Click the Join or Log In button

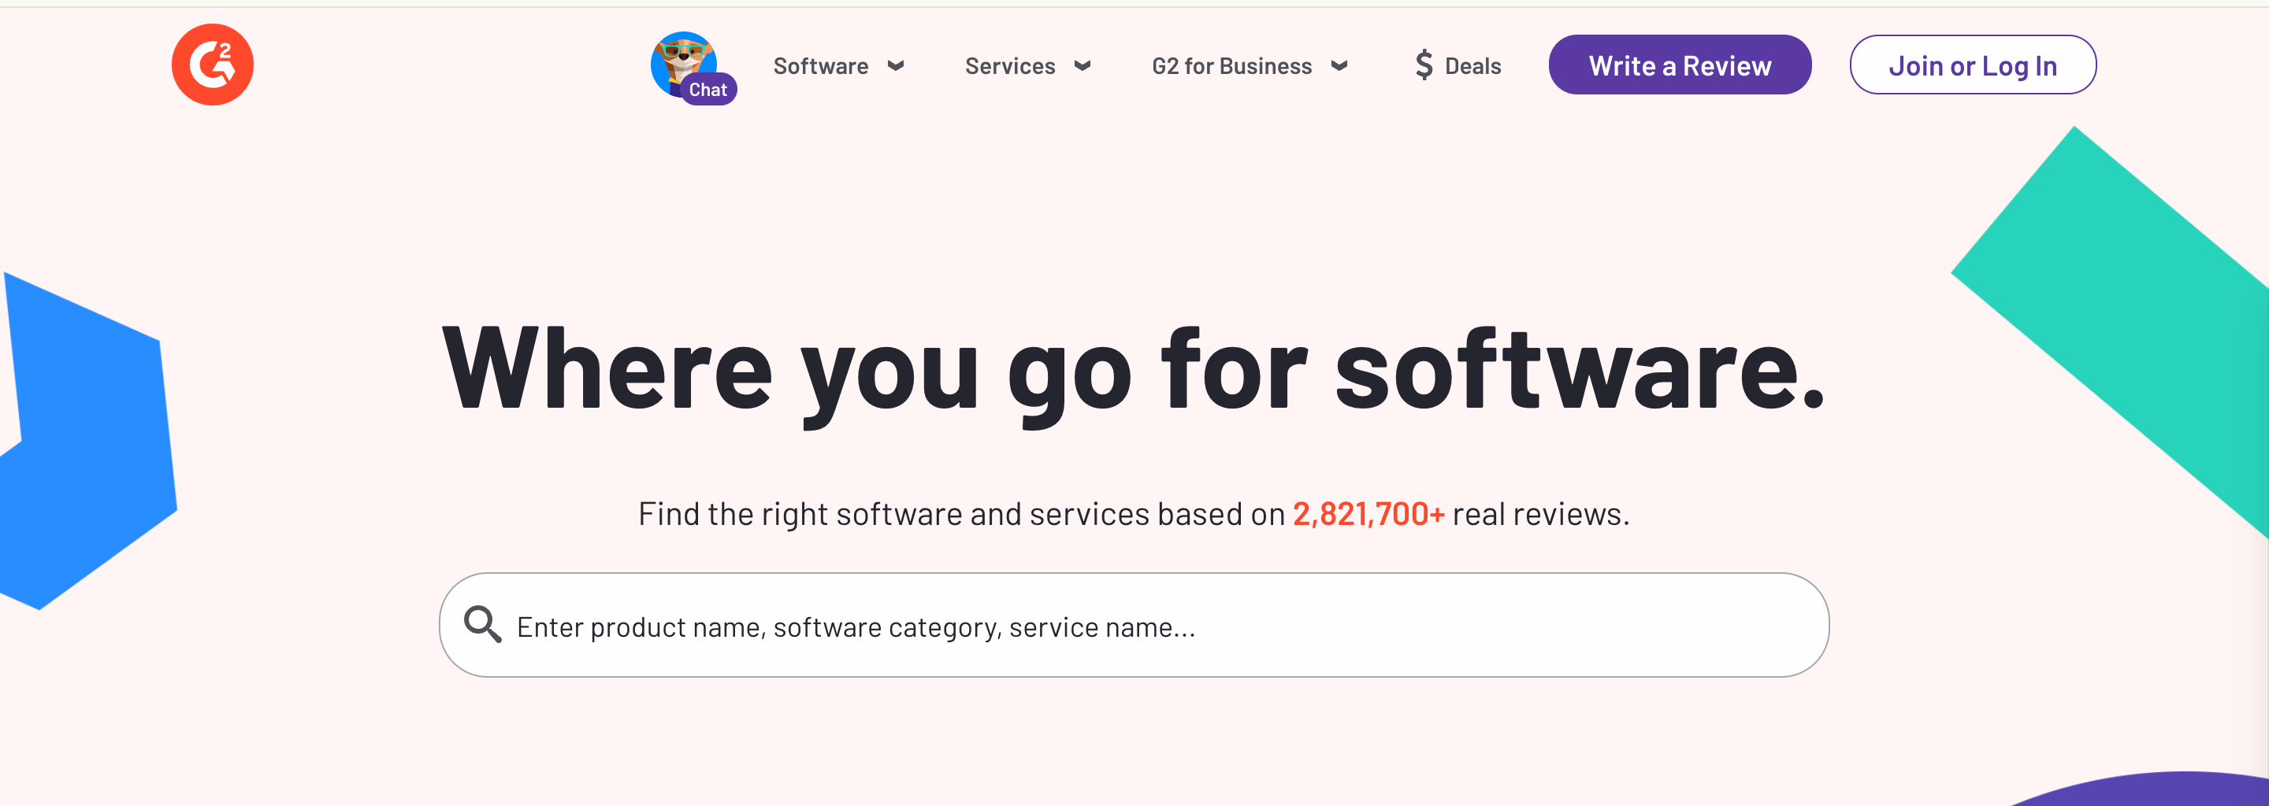coord(1972,65)
